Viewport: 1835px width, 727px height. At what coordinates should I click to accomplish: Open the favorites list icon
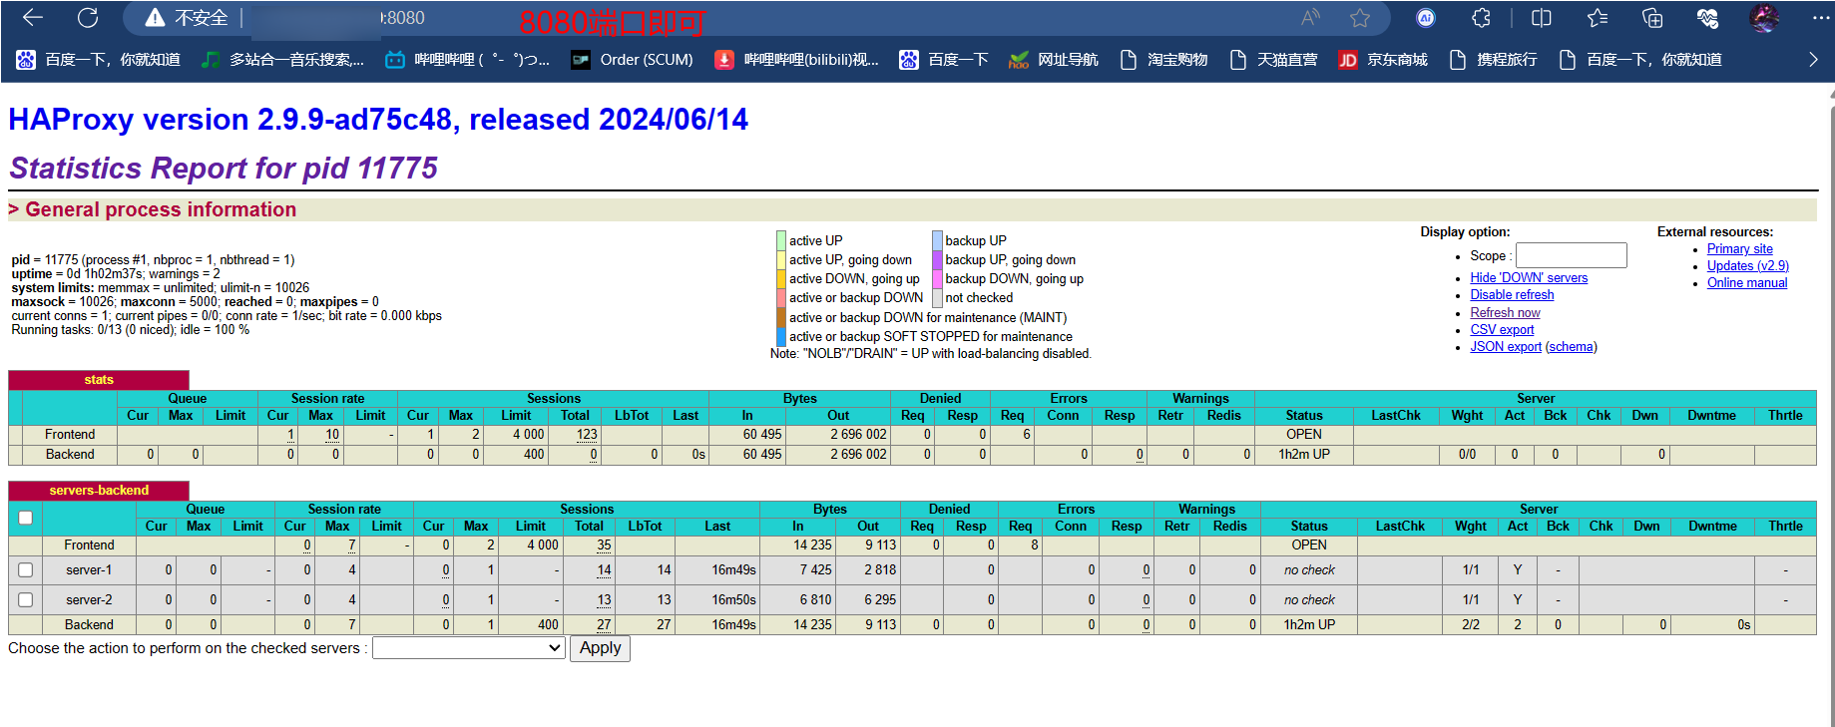click(1598, 18)
